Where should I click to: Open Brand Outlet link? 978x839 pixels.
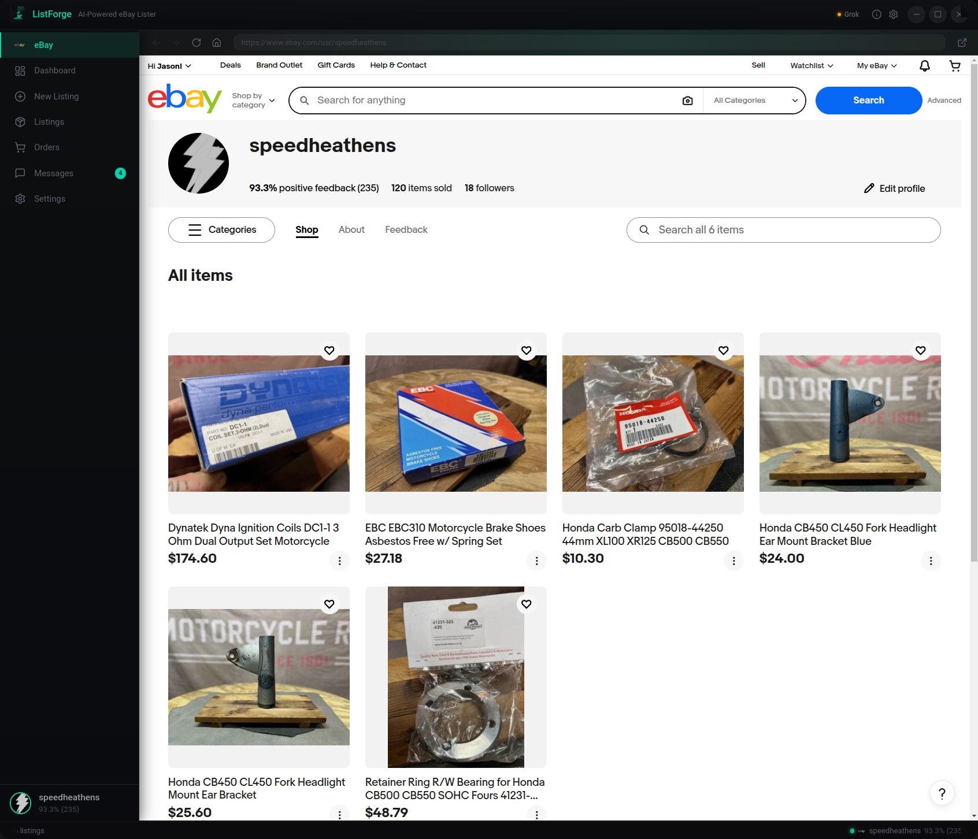point(279,65)
